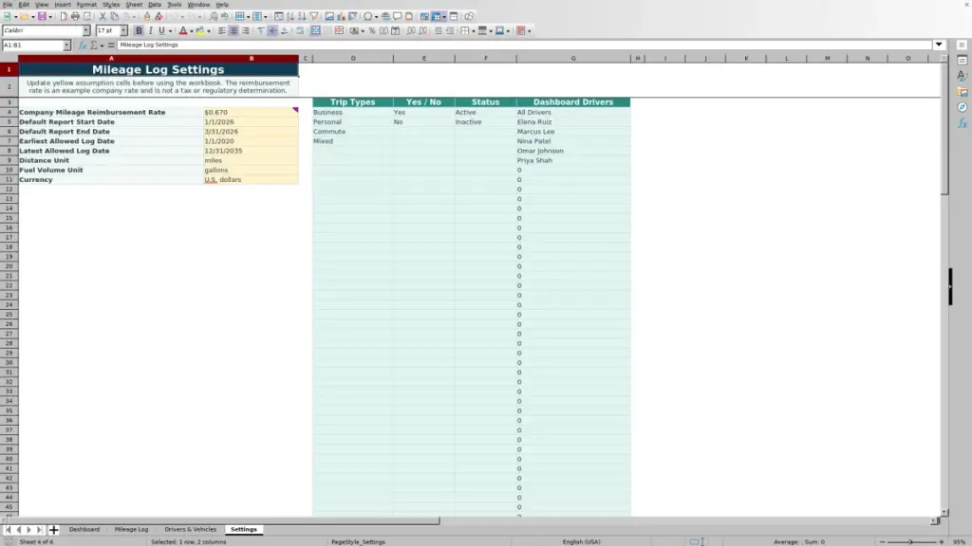Click the Save document icon
Screen dimensions: 972x546
point(42,17)
